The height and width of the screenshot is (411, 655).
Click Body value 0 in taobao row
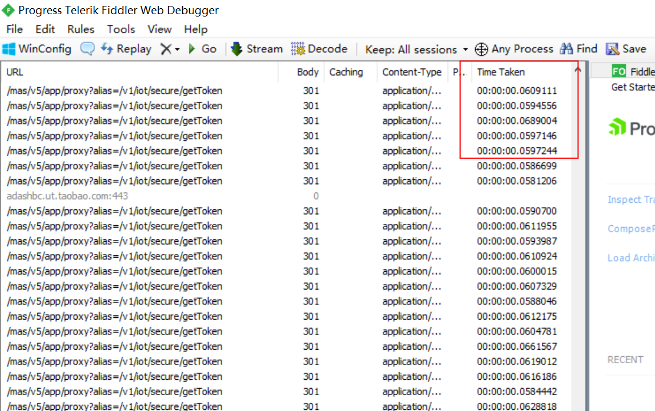[316, 196]
